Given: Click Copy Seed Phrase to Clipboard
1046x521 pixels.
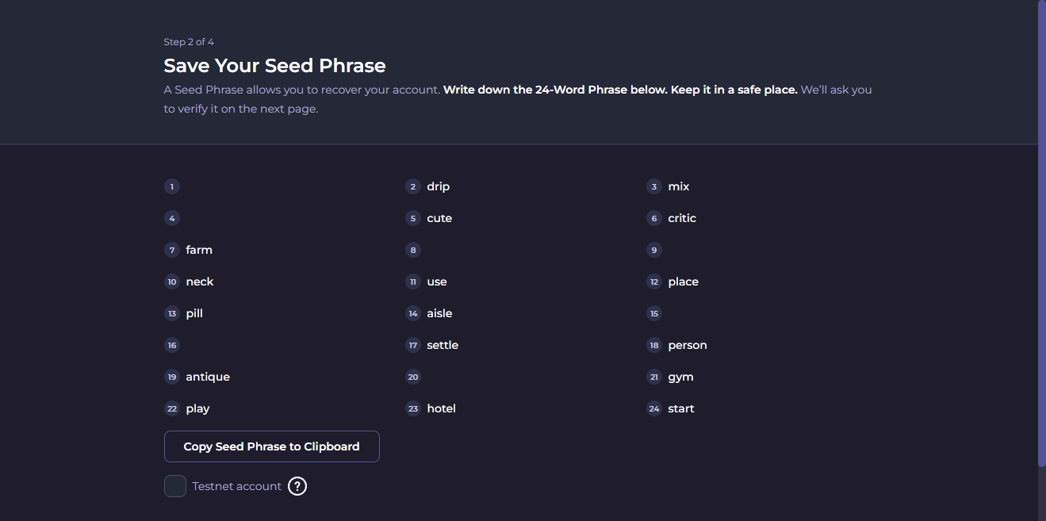Looking at the screenshot, I should point(271,446).
